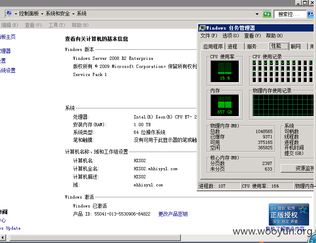The image size is (316, 243).
Task: Click the 统设置 sidebar link
Action: click(8, 70)
